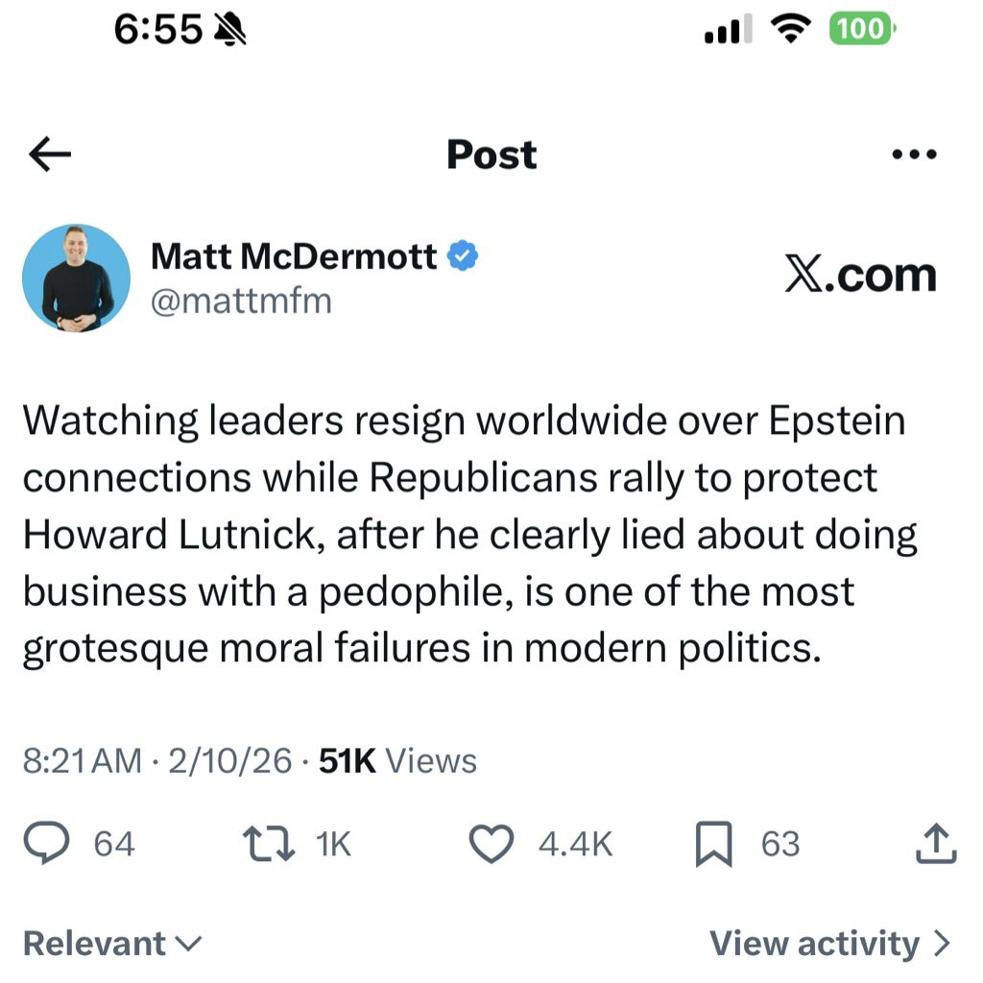The height and width of the screenshot is (983, 983).
Task: Tap the Matt McDermott display name
Action: (x=294, y=256)
